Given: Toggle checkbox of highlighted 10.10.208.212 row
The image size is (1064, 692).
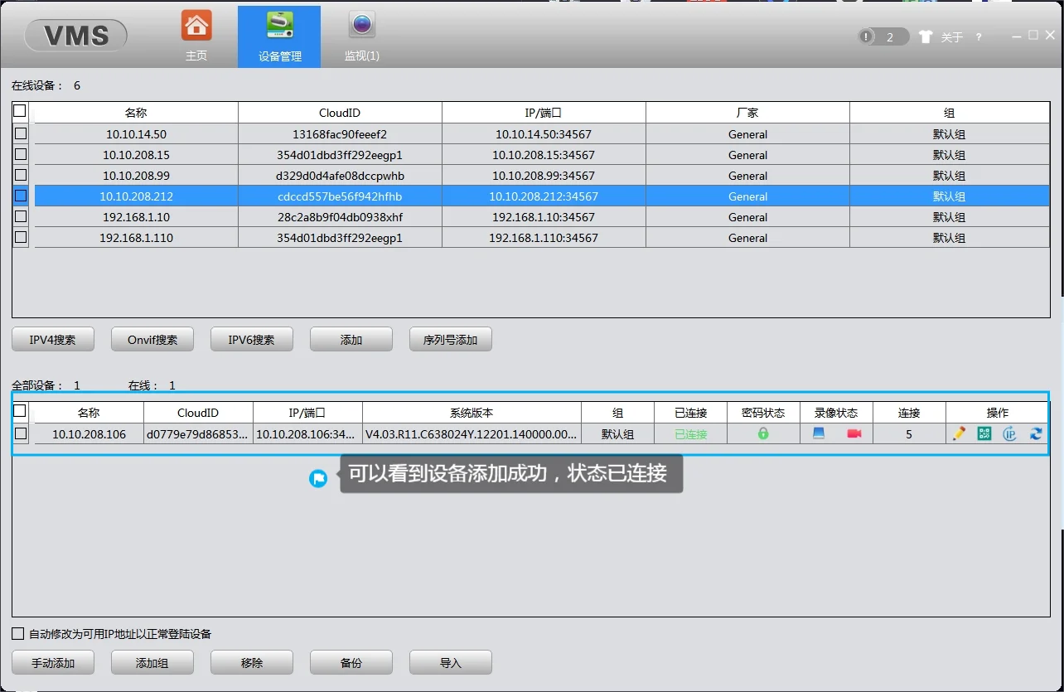Looking at the screenshot, I should coord(21,196).
